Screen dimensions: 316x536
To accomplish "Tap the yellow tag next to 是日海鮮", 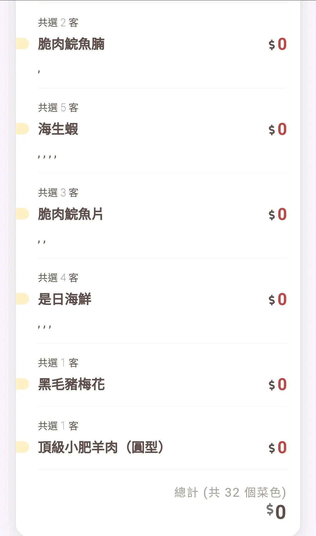I will pos(23,299).
